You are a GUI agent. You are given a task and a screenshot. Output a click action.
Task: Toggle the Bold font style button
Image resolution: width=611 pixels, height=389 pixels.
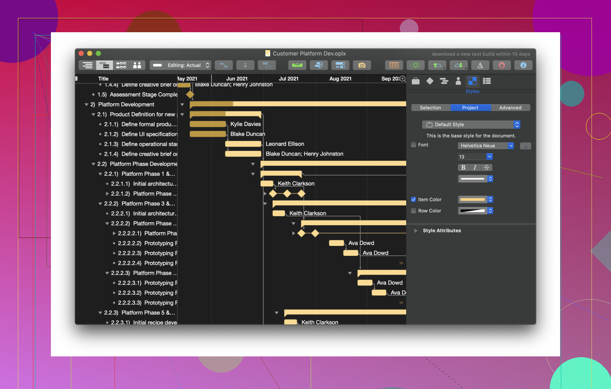tap(463, 167)
